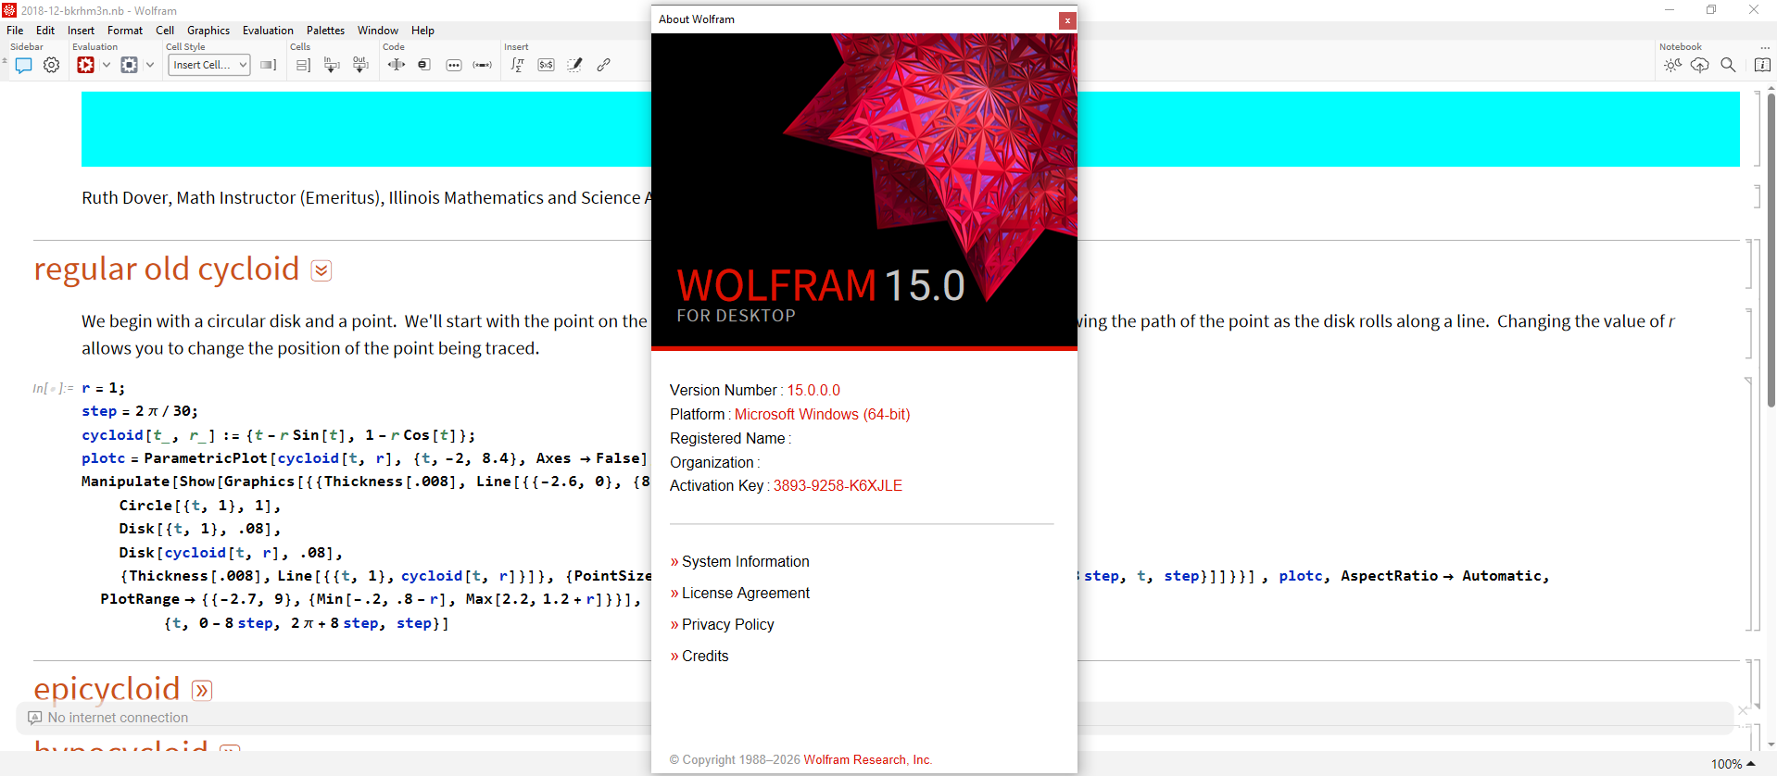Open sidebar settings gear icon
The width and height of the screenshot is (1777, 776).
pyautogui.click(x=52, y=65)
